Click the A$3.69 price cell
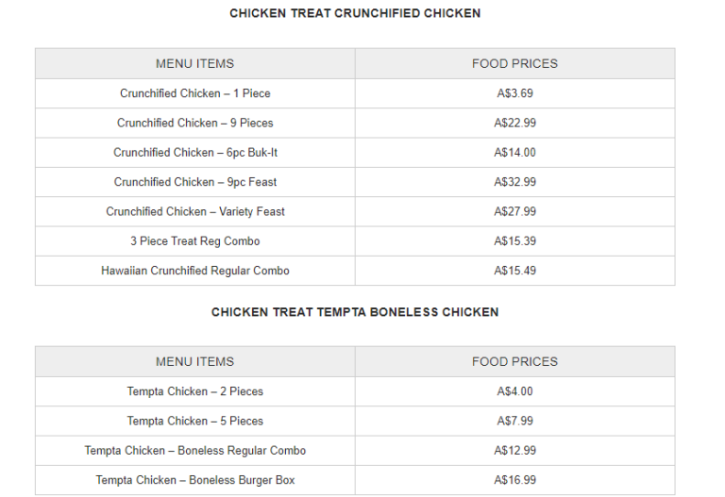 click(x=514, y=93)
